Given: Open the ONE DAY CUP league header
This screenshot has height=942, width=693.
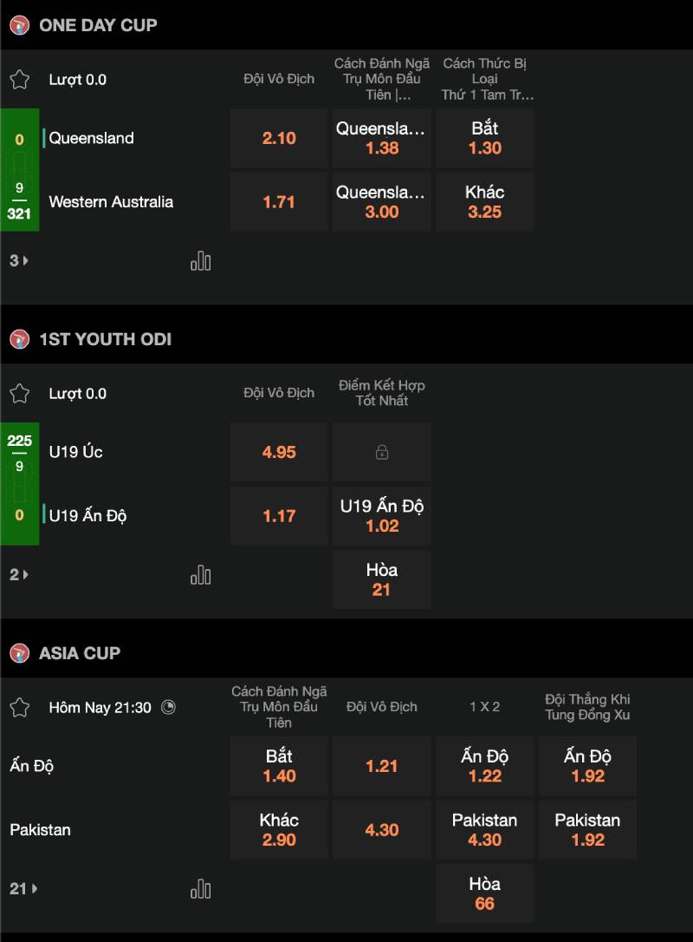Looking at the screenshot, I should [x=98, y=25].
